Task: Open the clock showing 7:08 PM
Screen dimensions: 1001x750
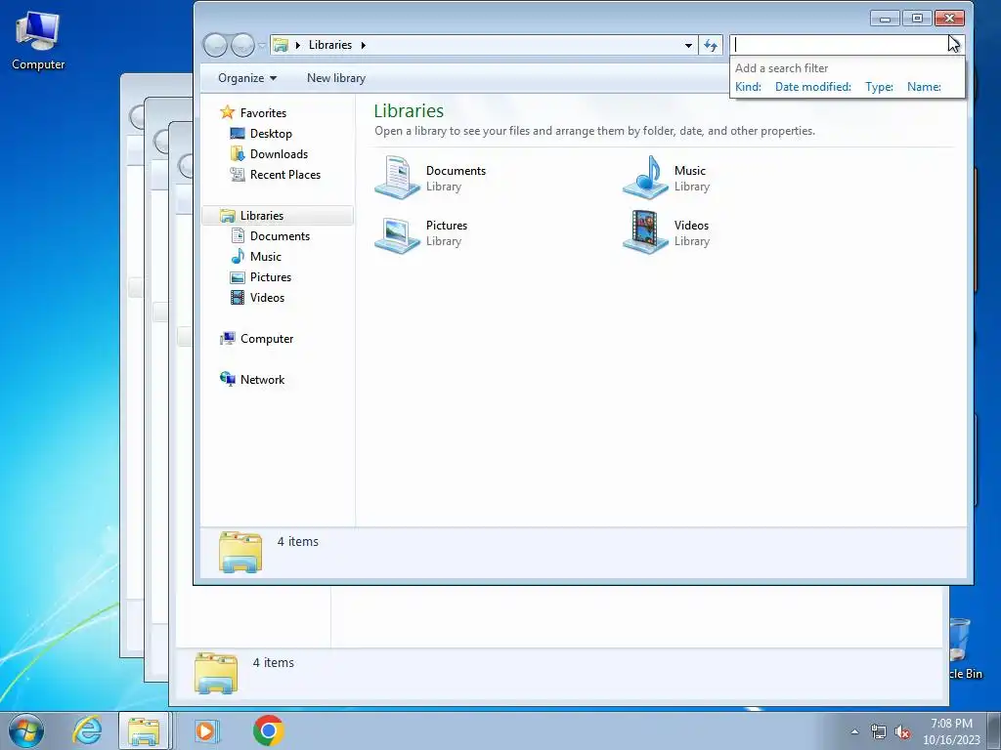Action: (x=951, y=731)
